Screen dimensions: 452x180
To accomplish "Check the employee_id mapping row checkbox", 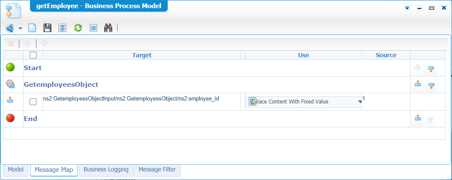I will (x=33, y=102).
